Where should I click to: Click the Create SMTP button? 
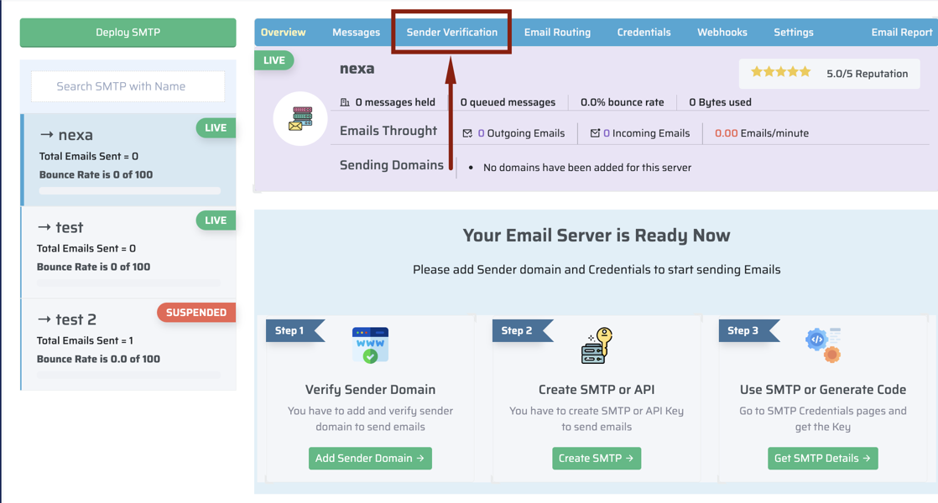pyautogui.click(x=597, y=459)
